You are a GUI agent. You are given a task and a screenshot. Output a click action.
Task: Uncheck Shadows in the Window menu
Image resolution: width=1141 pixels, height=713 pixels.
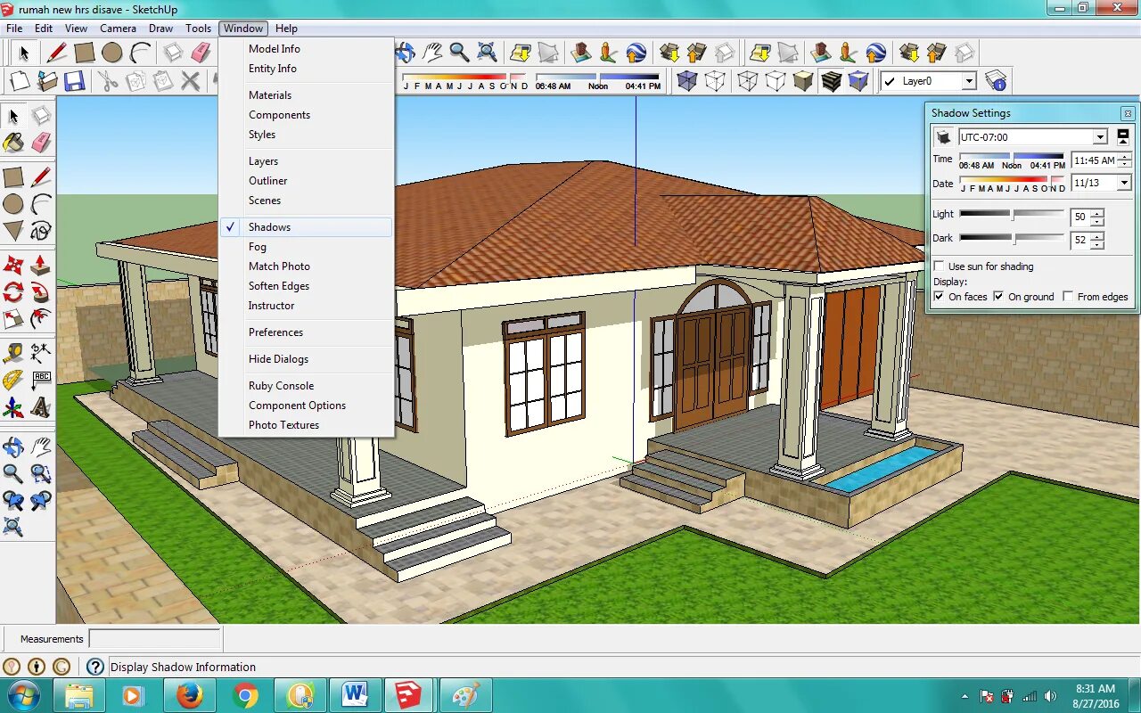306,227
